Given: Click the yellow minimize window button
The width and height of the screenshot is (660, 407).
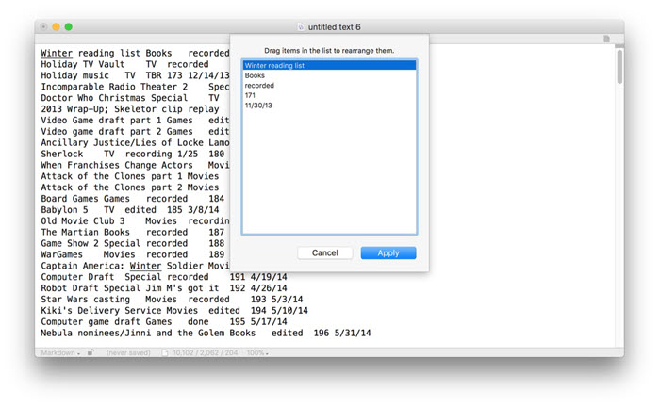Looking at the screenshot, I should tap(56, 27).
